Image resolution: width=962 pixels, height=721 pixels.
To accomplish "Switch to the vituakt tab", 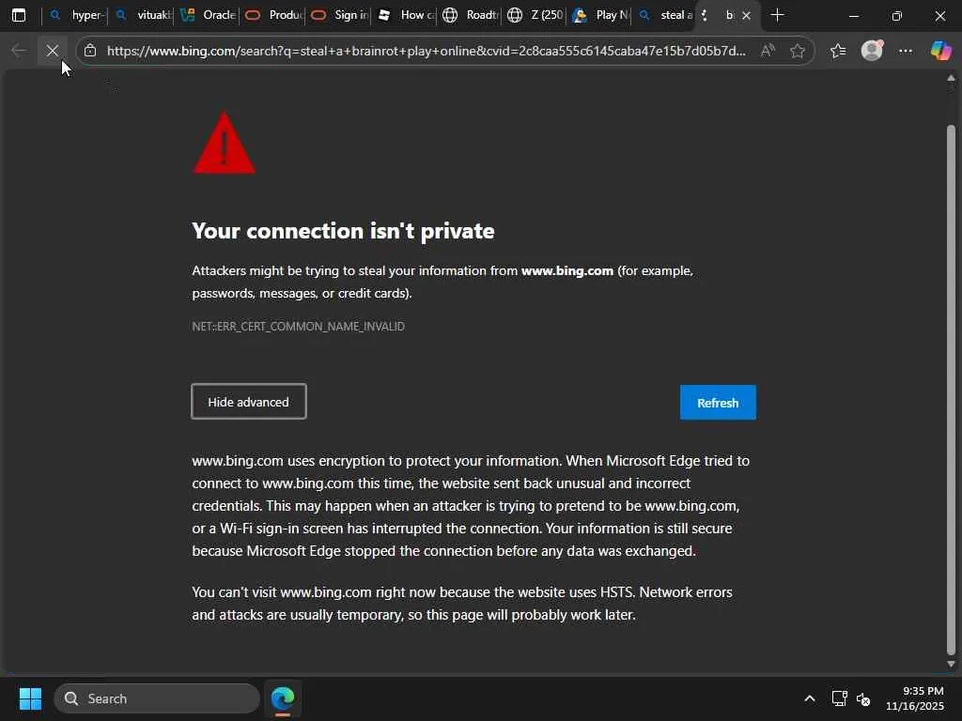I will [x=142, y=15].
